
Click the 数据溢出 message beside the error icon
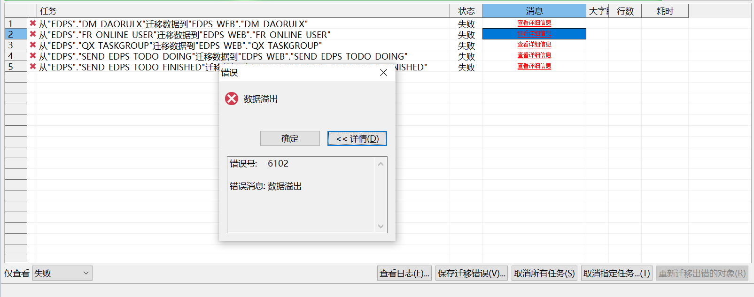tap(261, 99)
